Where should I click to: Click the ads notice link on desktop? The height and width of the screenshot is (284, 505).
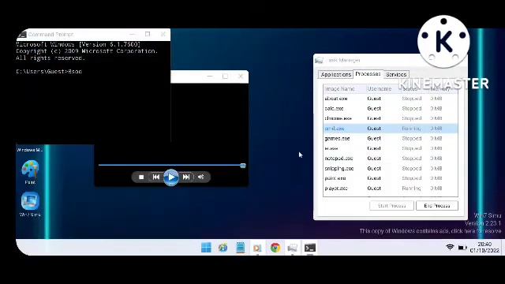(x=430, y=231)
